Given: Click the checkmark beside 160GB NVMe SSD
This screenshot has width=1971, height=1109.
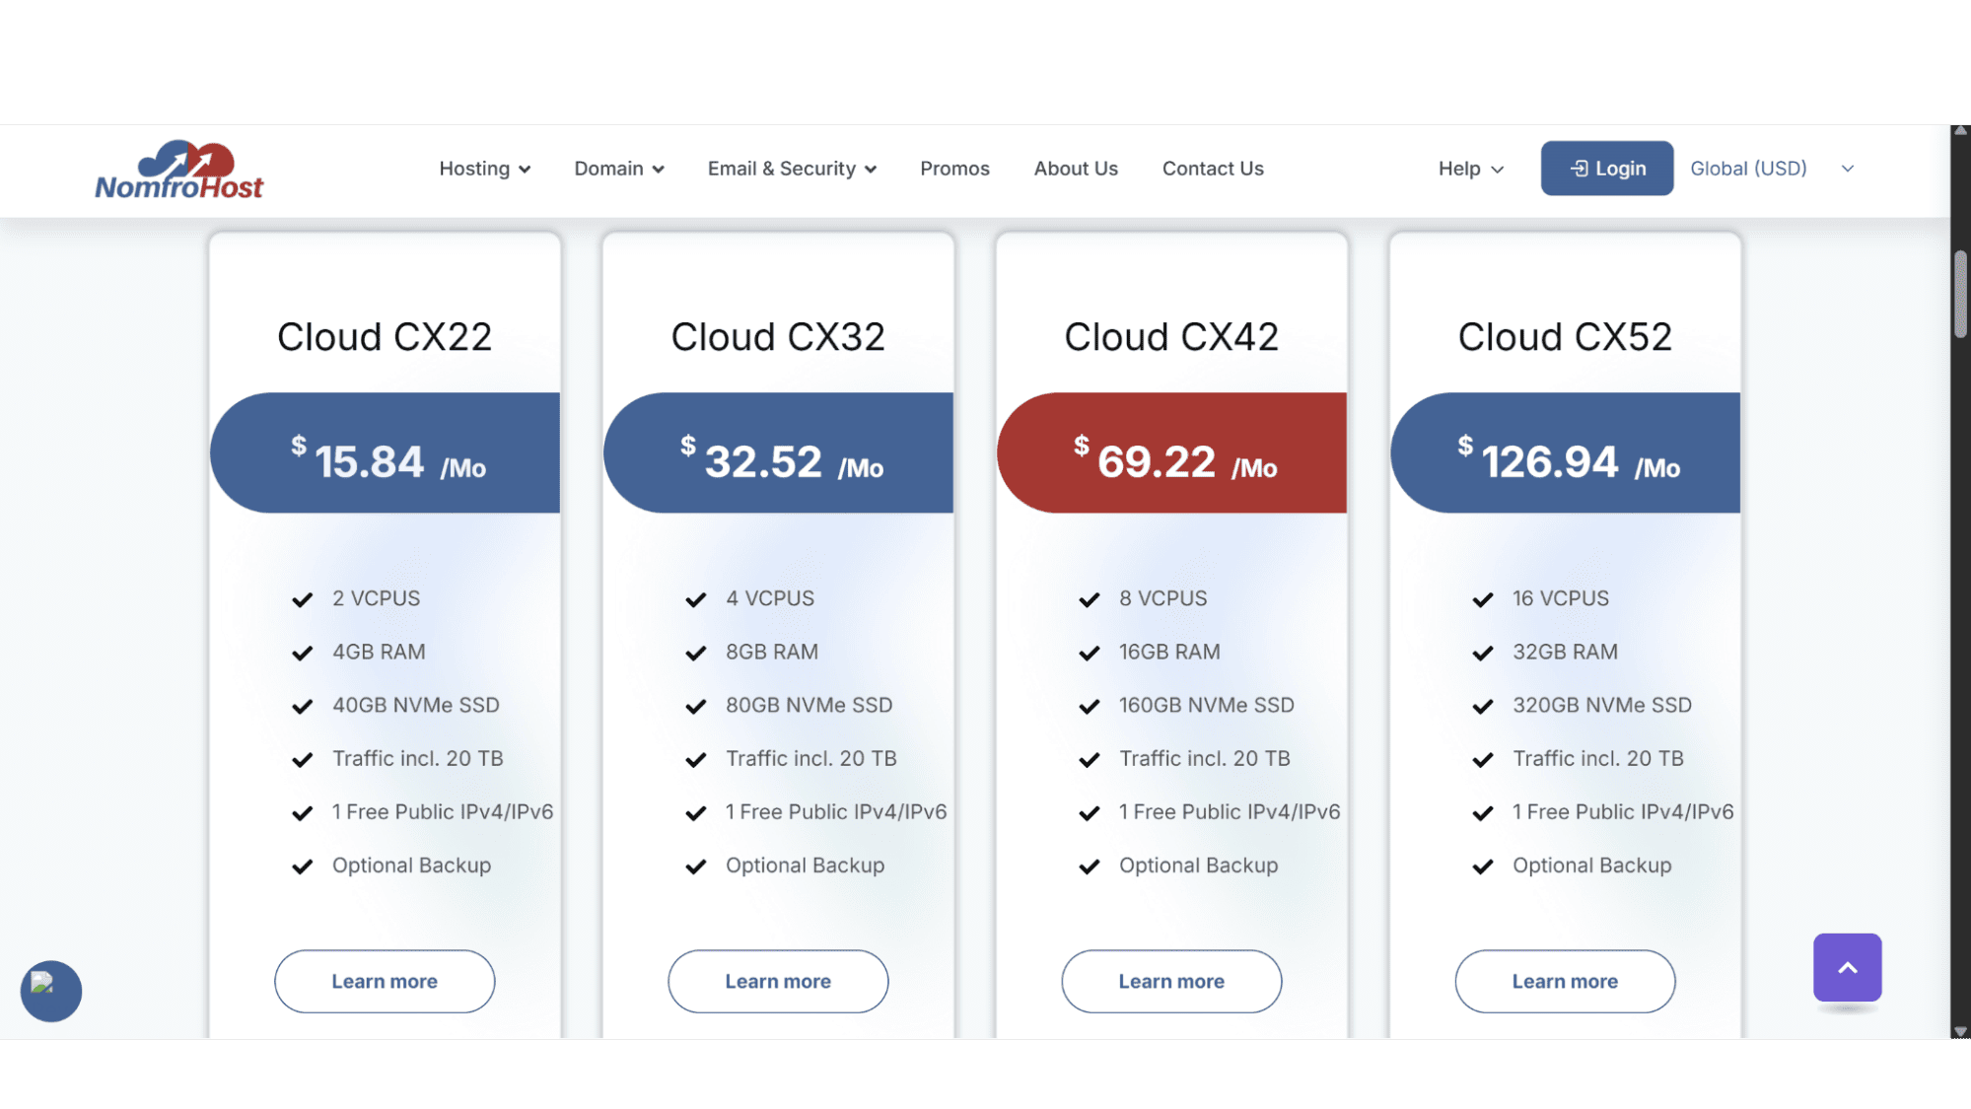Looking at the screenshot, I should tap(1089, 706).
